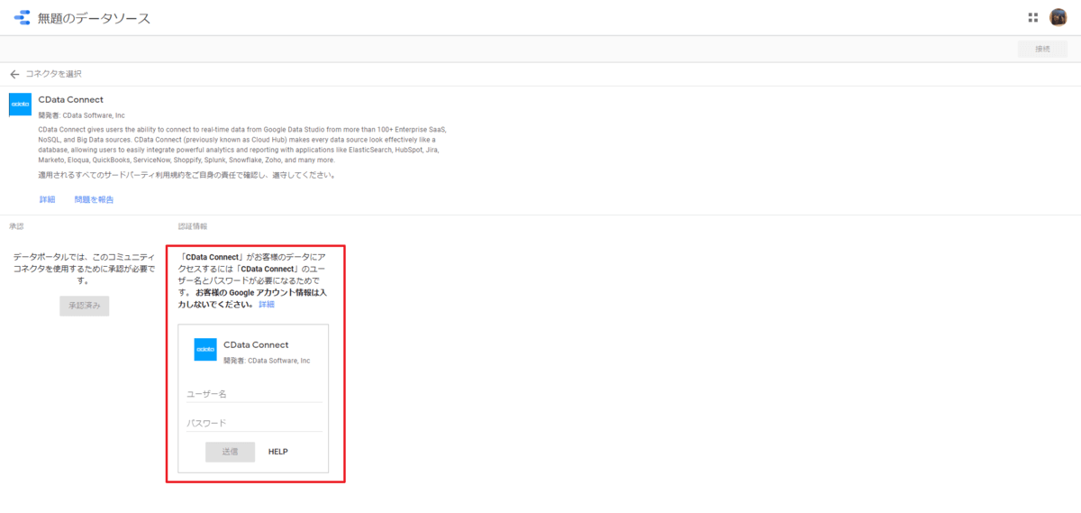Click the Data Studio logo icon
Screen dimensions: 1081x513
22,17
